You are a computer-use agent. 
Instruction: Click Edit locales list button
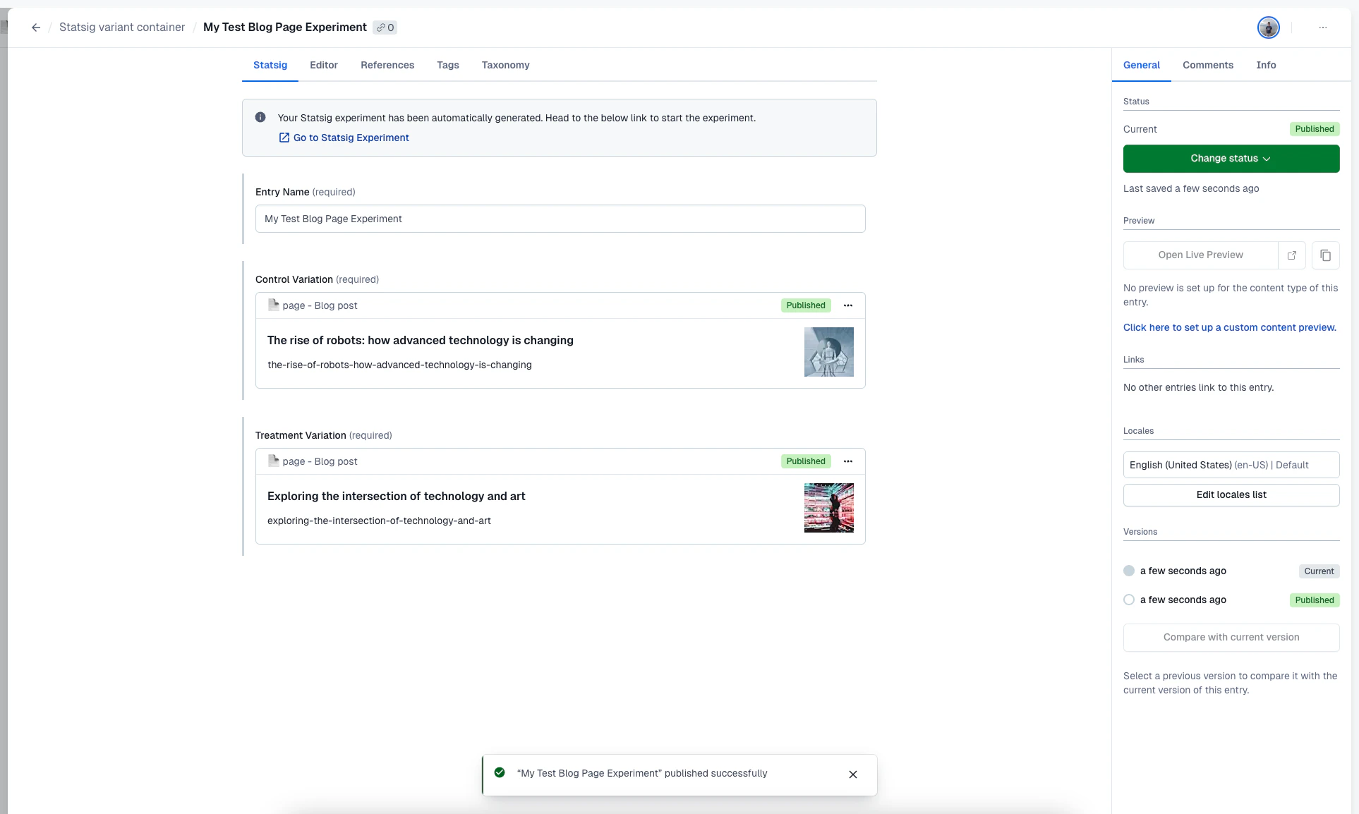1231,494
